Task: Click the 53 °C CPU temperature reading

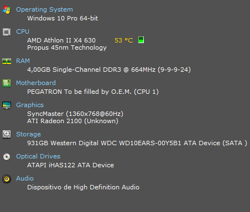Action: point(124,40)
